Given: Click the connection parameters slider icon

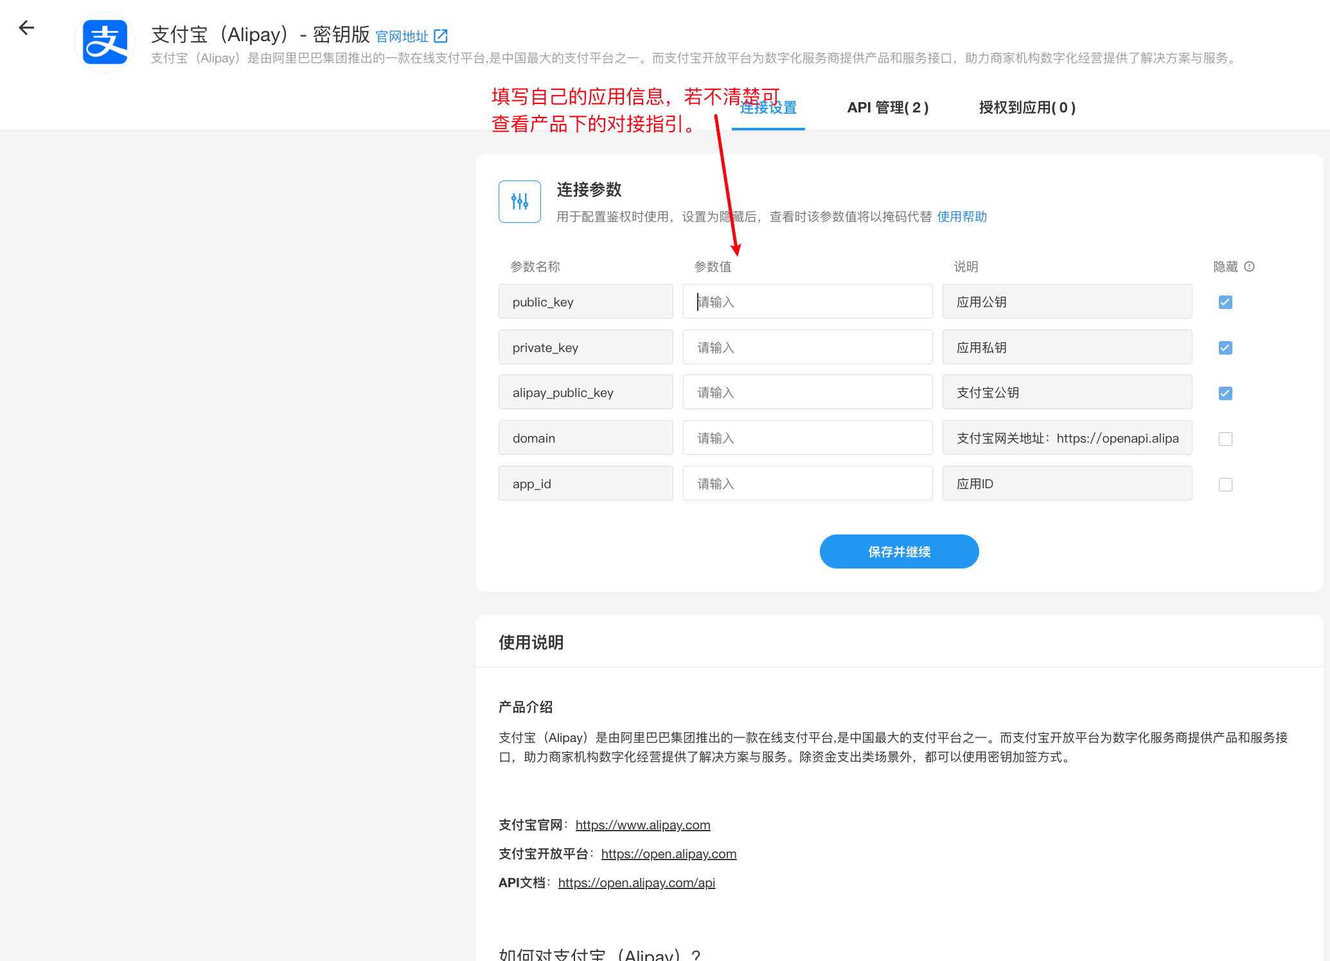Looking at the screenshot, I should [519, 202].
